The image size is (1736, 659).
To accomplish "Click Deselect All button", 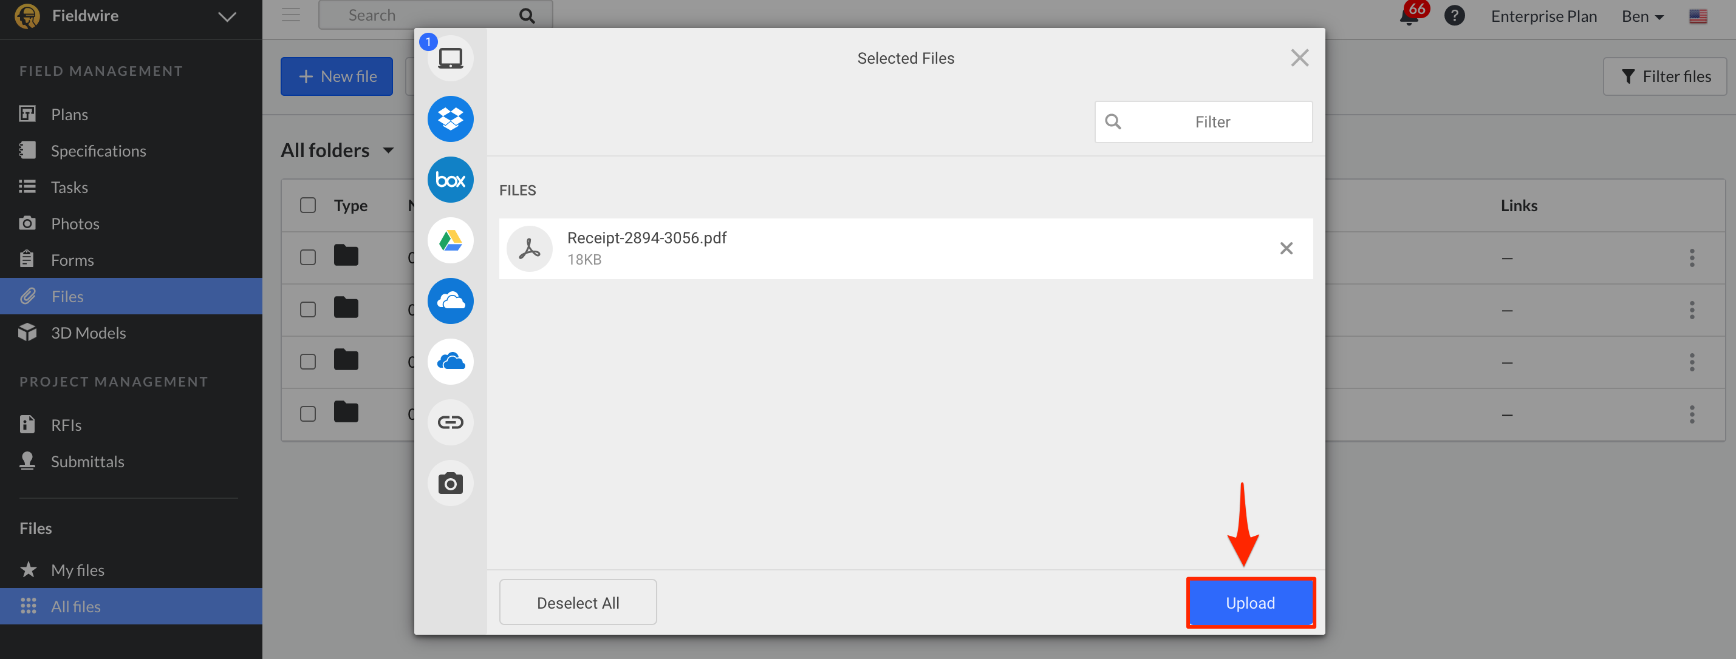I will click(578, 603).
